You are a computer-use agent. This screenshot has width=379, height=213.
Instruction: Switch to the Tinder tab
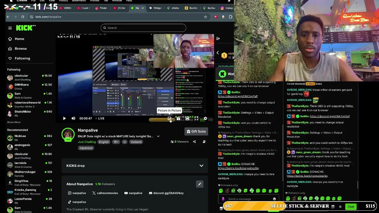coord(101,8)
